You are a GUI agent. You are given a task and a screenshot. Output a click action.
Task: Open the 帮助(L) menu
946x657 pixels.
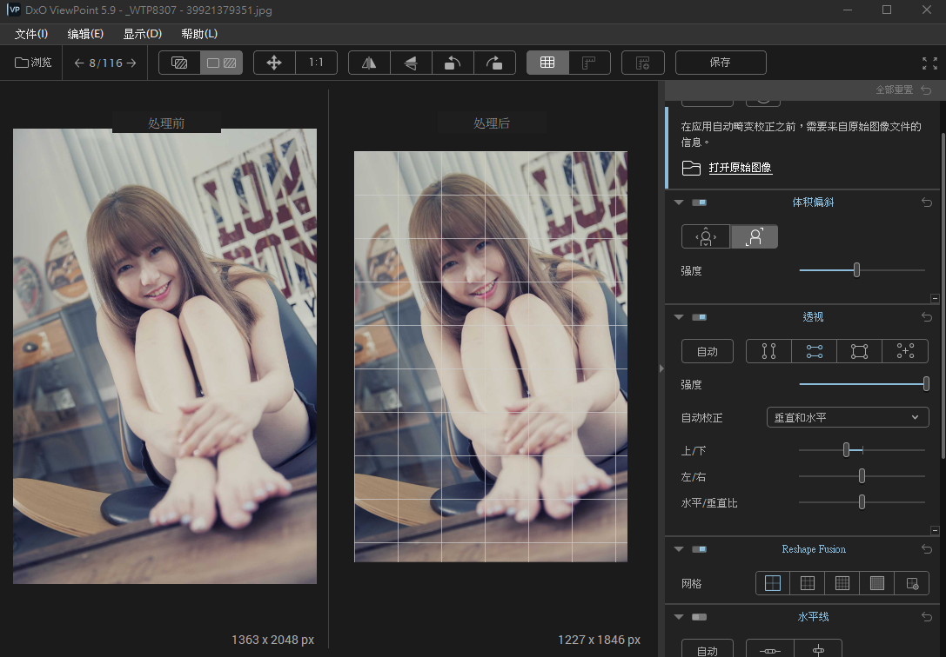199,34
